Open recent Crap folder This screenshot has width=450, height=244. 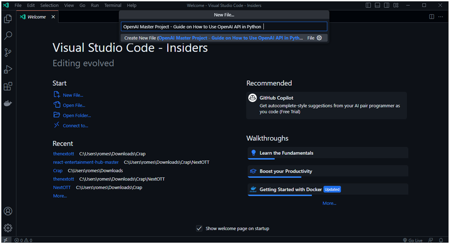[x=58, y=171]
